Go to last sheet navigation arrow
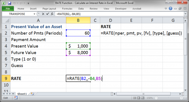The width and height of the screenshot is (189, 102). (x=13, y=94)
